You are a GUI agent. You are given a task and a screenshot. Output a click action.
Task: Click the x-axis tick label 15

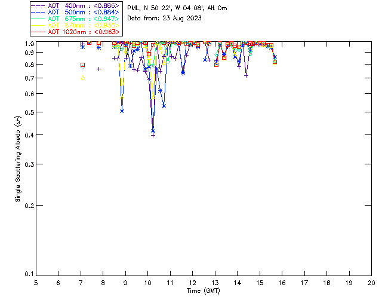coord(260,283)
